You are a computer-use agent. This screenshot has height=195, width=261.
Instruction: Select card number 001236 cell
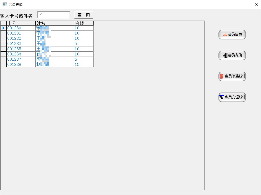click(x=21, y=54)
